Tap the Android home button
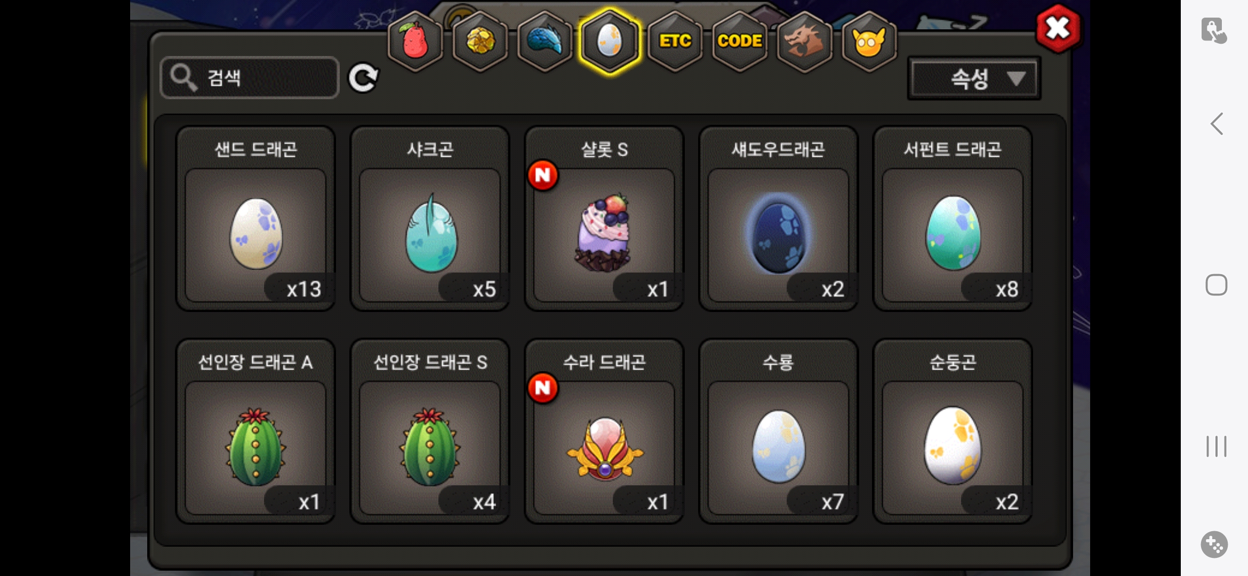Screen dimensions: 1248x576 click(1217, 285)
